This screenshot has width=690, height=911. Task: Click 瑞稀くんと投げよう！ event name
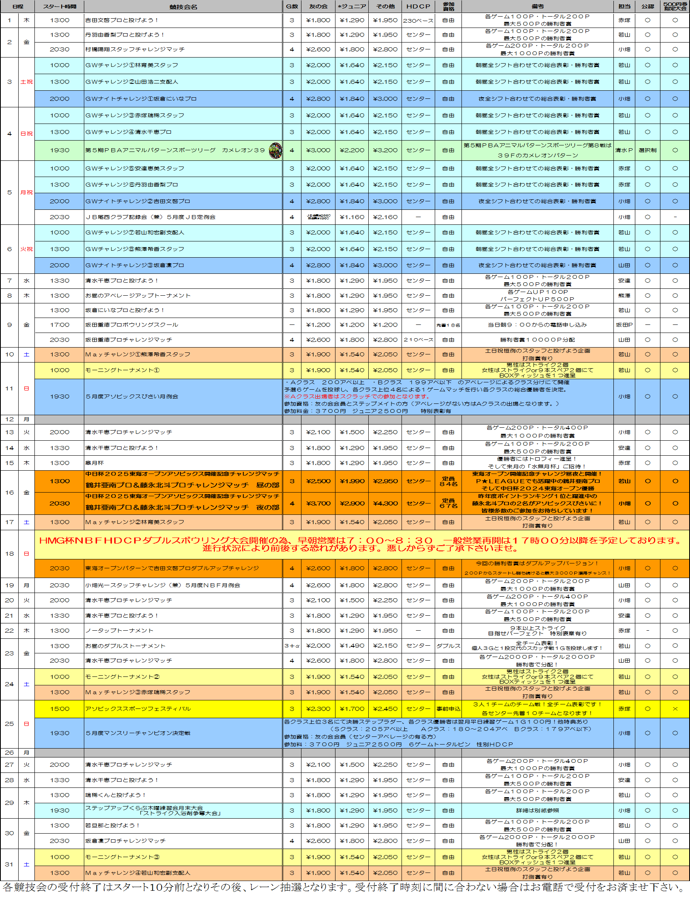point(115,795)
